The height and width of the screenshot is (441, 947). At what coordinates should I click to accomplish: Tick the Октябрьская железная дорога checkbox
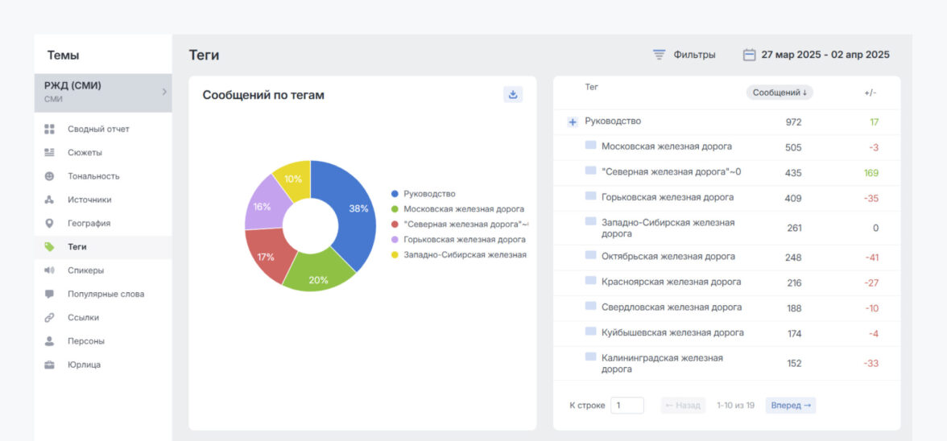[590, 256]
